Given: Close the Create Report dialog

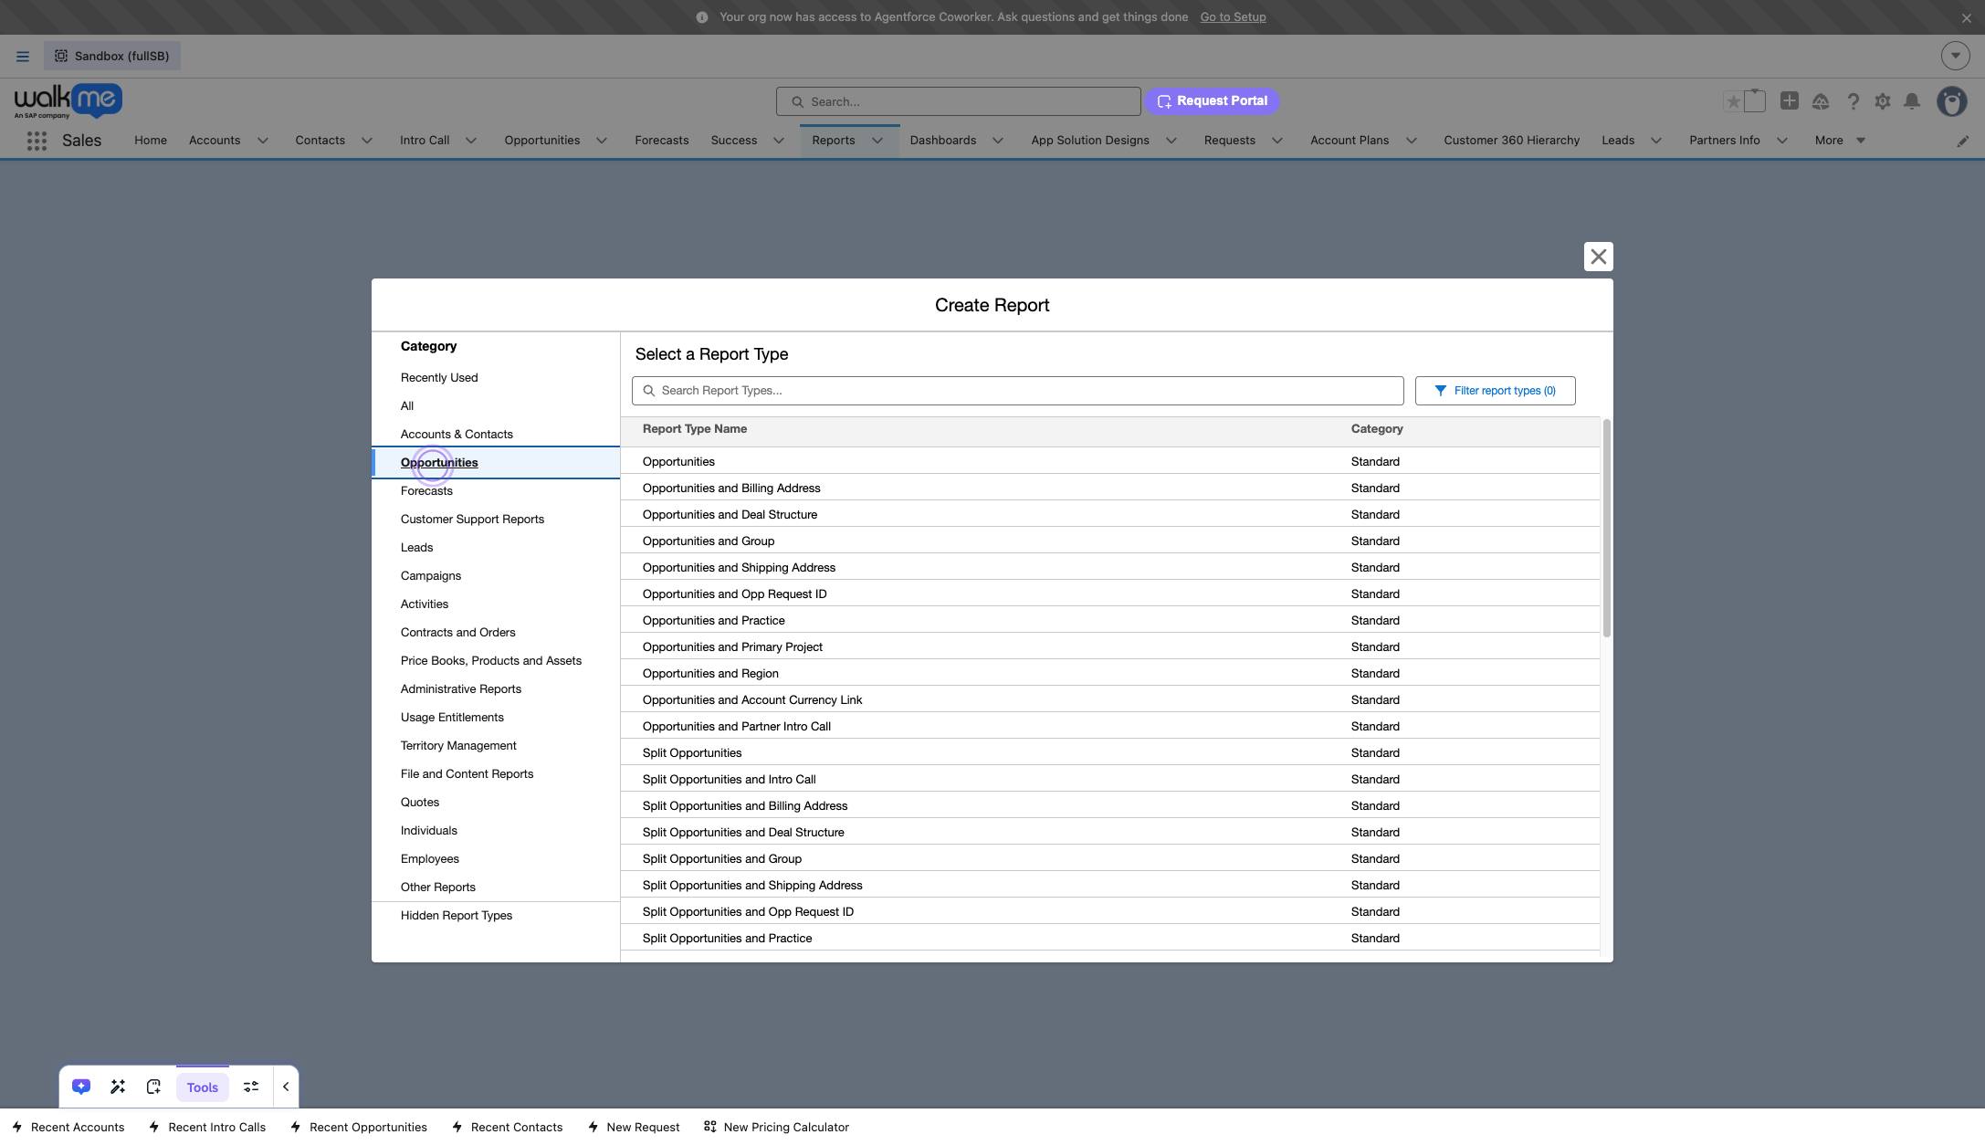Looking at the screenshot, I should (x=1598, y=257).
